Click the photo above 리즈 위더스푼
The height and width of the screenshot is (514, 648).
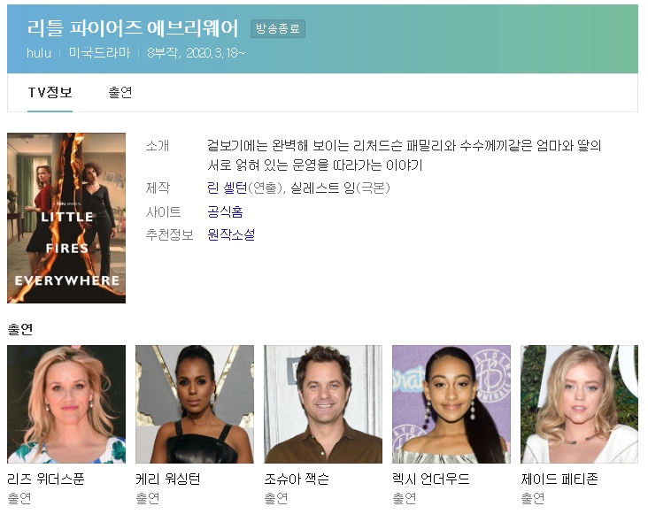click(x=66, y=404)
